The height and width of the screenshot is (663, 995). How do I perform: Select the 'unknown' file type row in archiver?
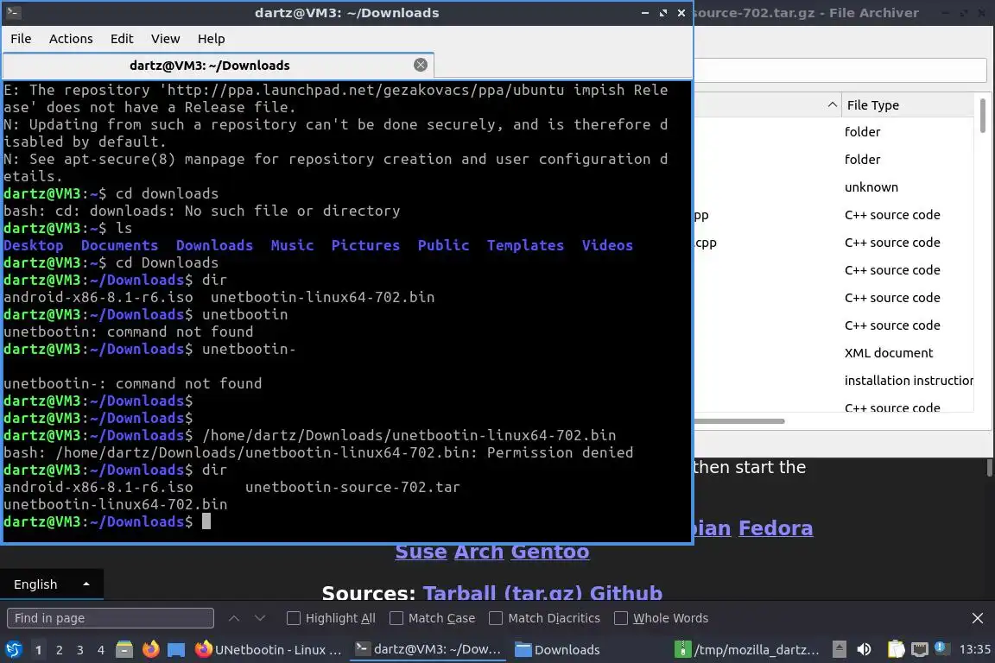click(871, 187)
